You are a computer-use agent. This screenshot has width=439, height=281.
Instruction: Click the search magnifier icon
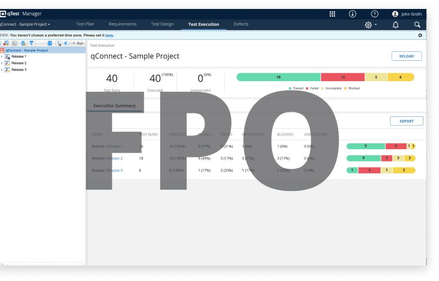pos(417,24)
